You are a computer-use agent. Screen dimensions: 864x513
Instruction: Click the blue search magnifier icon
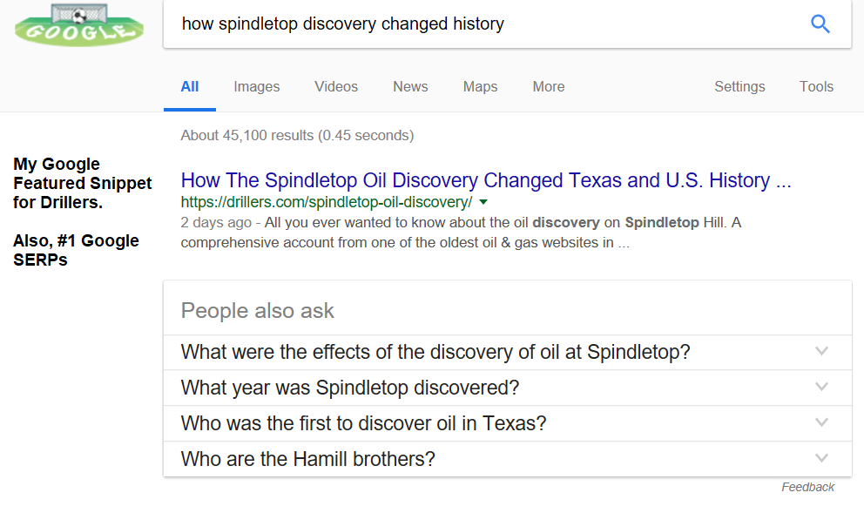click(820, 24)
